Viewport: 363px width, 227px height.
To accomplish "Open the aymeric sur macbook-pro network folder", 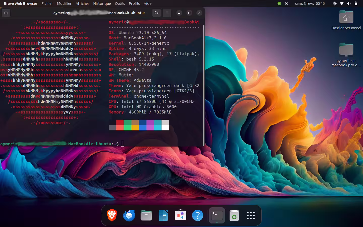I will point(346,55).
